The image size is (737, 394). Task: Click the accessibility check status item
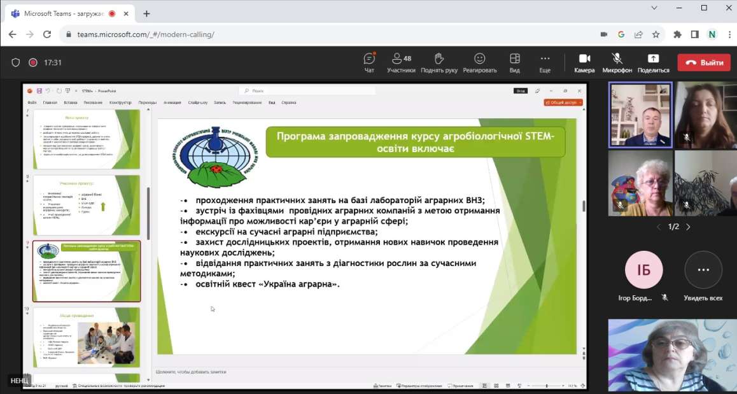click(119, 386)
